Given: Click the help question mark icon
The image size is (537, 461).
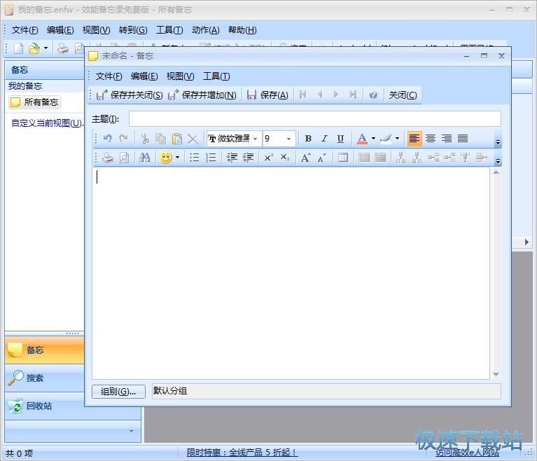Looking at the screenshot, I should pyautogui.click(x=373, y=95).
